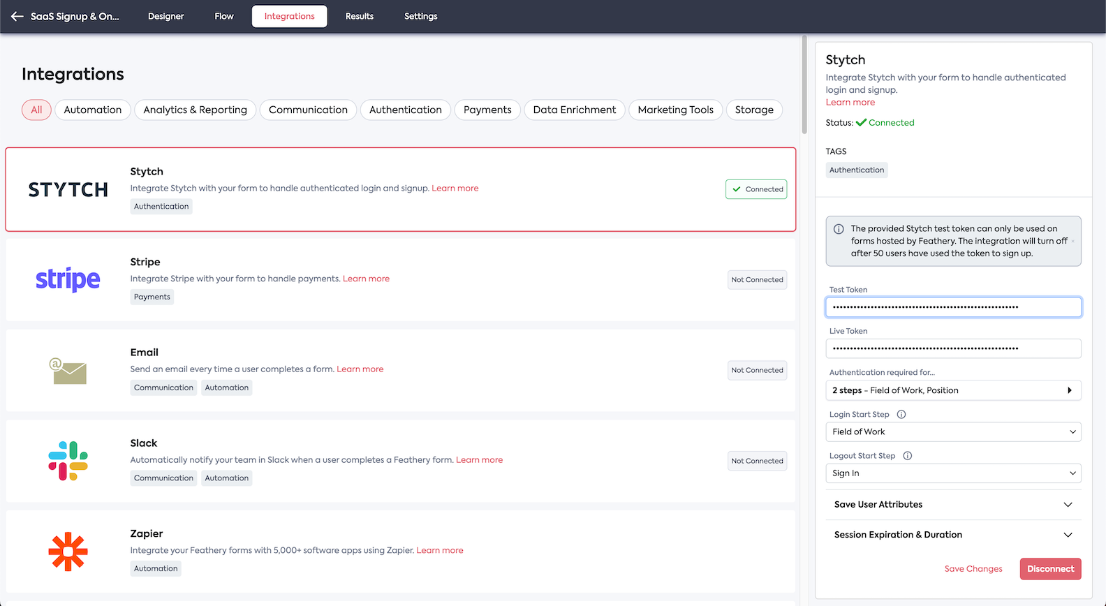Click Payments tag on Stripe card
Screen dimensions: 1106x606
(x=152, y=297)
